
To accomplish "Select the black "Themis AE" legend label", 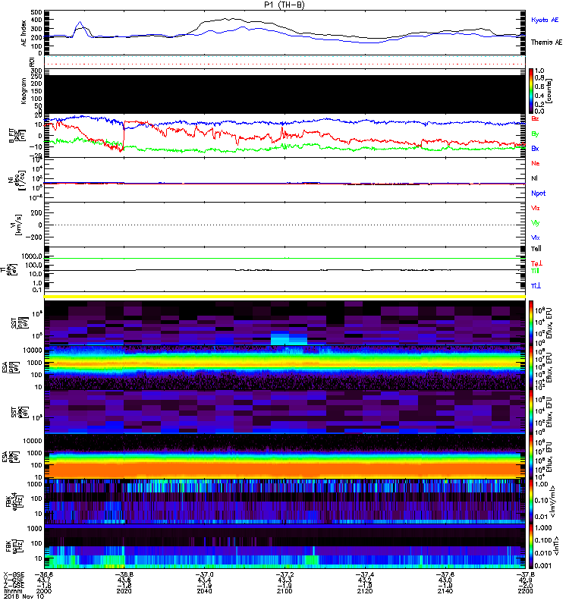I will click(546, 42).
